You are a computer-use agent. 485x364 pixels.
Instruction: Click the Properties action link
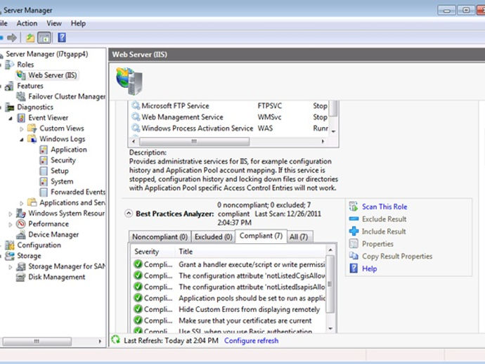click(x=377, y=244)
